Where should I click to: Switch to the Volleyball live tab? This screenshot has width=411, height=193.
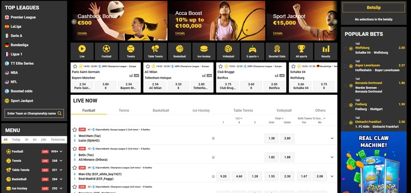point(284,111)
